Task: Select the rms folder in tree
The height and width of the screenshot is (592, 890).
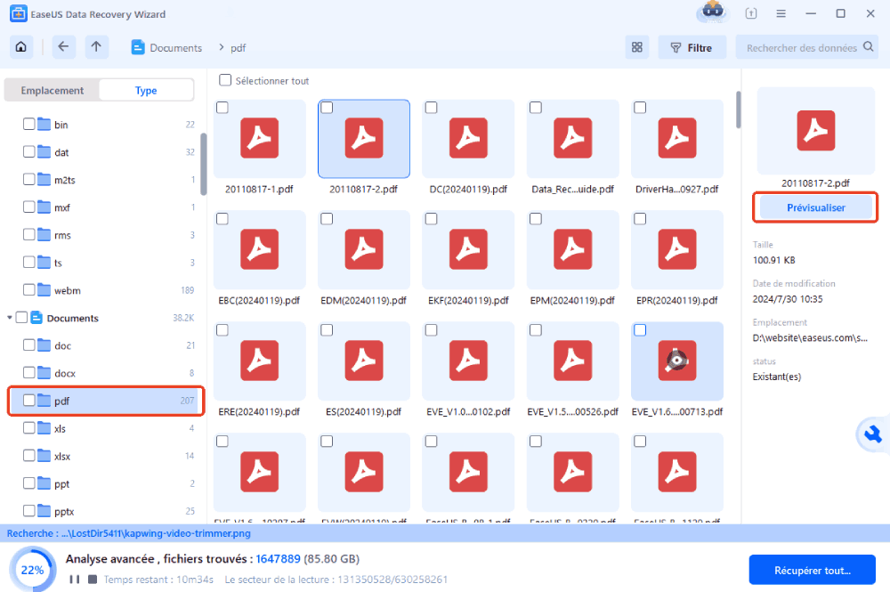Action: pos(108,235)
